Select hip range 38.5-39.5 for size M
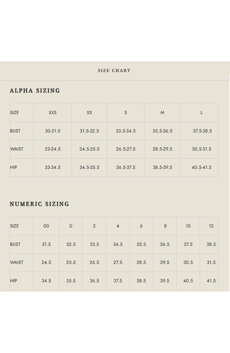Image resolution: width=230 pixels, height=353 pixels. [162, 167]
